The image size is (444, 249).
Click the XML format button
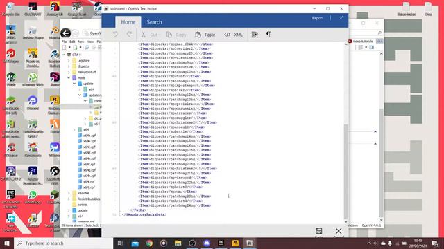[x=233, y=35]
